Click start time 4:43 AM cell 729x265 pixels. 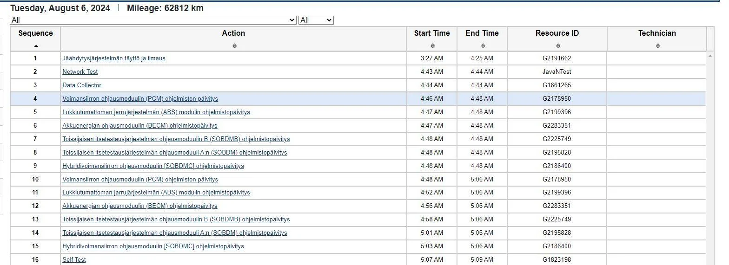(432, 72)
